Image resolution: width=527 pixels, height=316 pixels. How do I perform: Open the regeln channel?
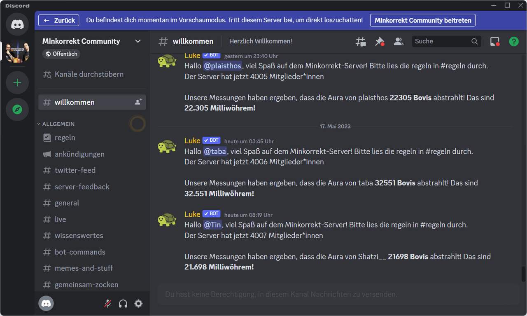[x=92, y=138]
